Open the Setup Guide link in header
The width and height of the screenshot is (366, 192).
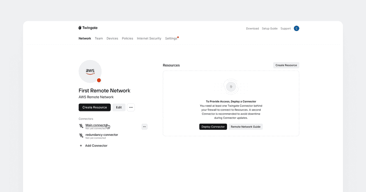pos(269,29)
